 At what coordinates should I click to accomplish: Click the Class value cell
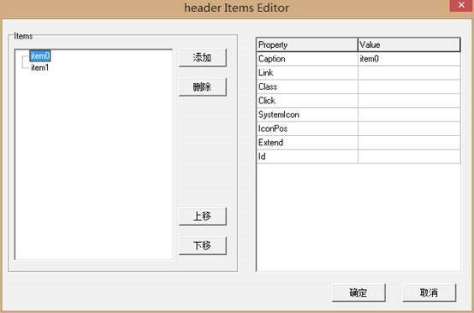tap(409, 86)
